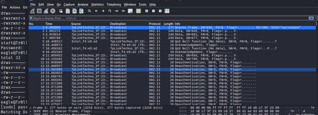Open the Edit menu in Wireshark
Viewport: 318px width, 115px height.
(x=41, y=4)
